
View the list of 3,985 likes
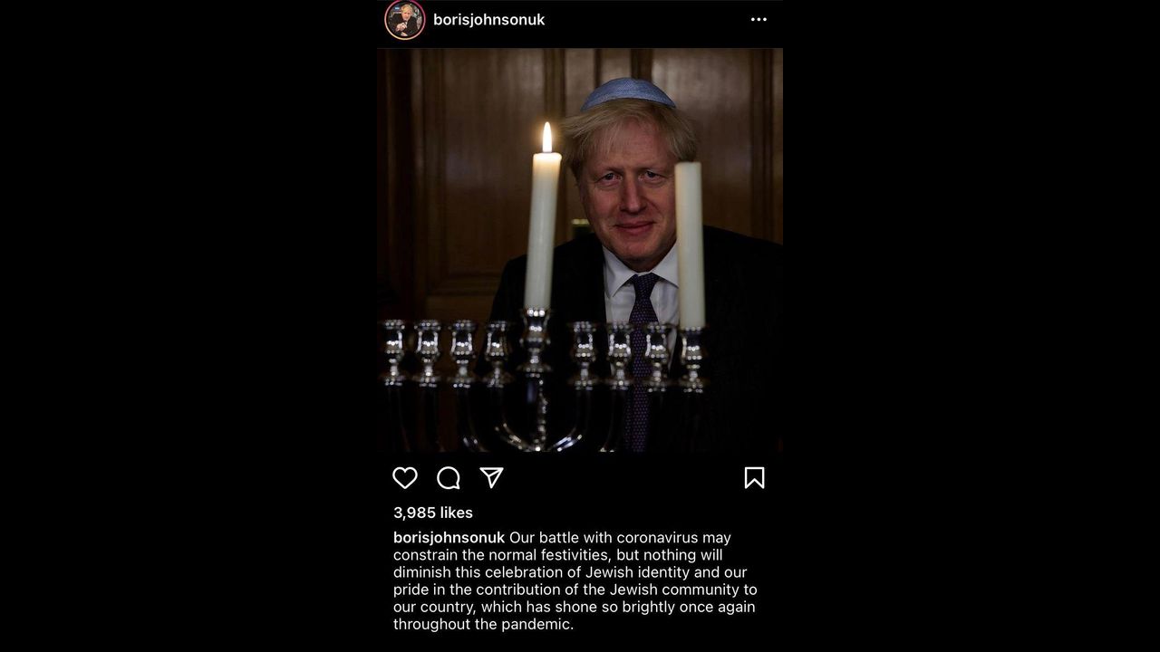433,513
